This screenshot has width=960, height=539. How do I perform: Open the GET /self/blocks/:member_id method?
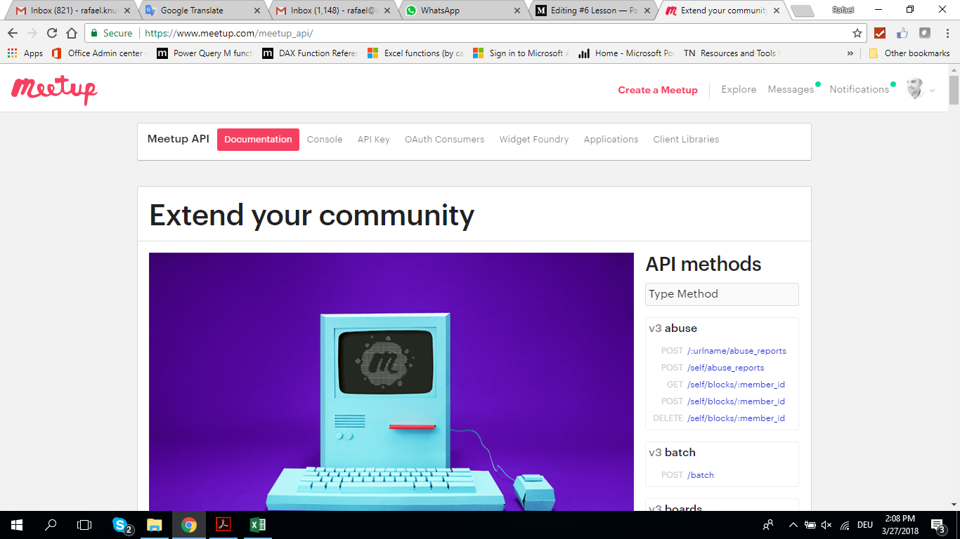tap(736, 385)
